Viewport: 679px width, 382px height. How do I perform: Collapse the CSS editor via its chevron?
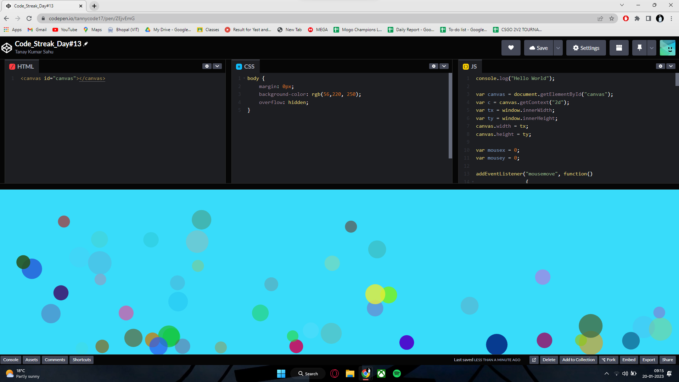(444, 66)
